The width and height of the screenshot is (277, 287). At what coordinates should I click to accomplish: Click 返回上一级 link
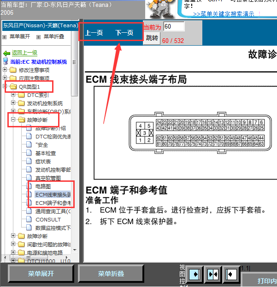point(24,53)
